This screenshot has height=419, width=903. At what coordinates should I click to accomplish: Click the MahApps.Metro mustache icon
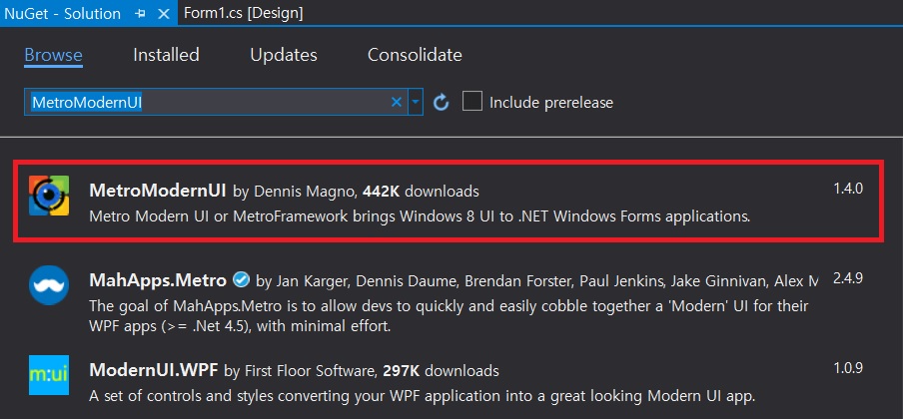pos(49,285)
